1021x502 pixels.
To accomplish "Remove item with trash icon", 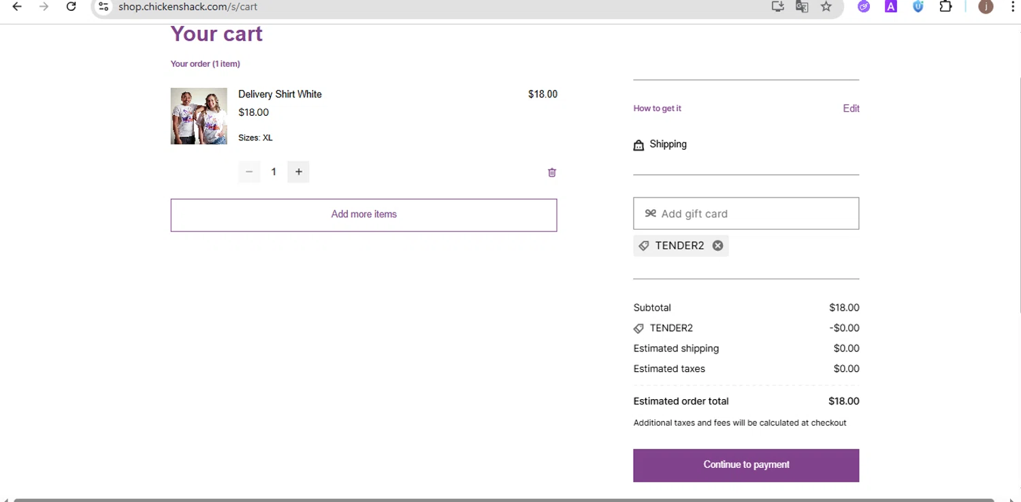I will [x=552, y=172].
